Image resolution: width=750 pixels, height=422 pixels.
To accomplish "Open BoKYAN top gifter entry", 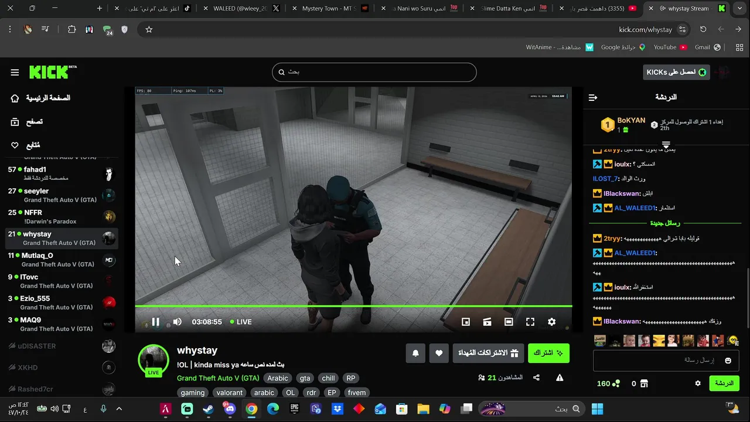I will pos(623,124).
